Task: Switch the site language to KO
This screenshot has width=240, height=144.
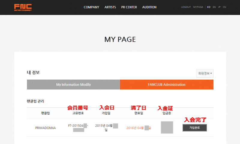Action: tap(208, 7)
